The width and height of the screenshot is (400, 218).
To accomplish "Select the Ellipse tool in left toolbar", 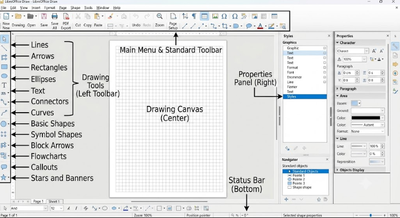I will coord(4,76).
